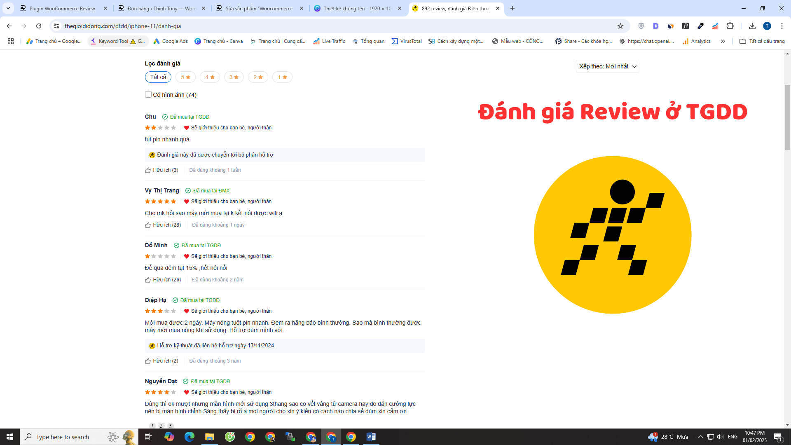Enable the Có hình ảnh (74) checkbox
Viewport: 791px width, 445px height.
click(x=148, y=94)
